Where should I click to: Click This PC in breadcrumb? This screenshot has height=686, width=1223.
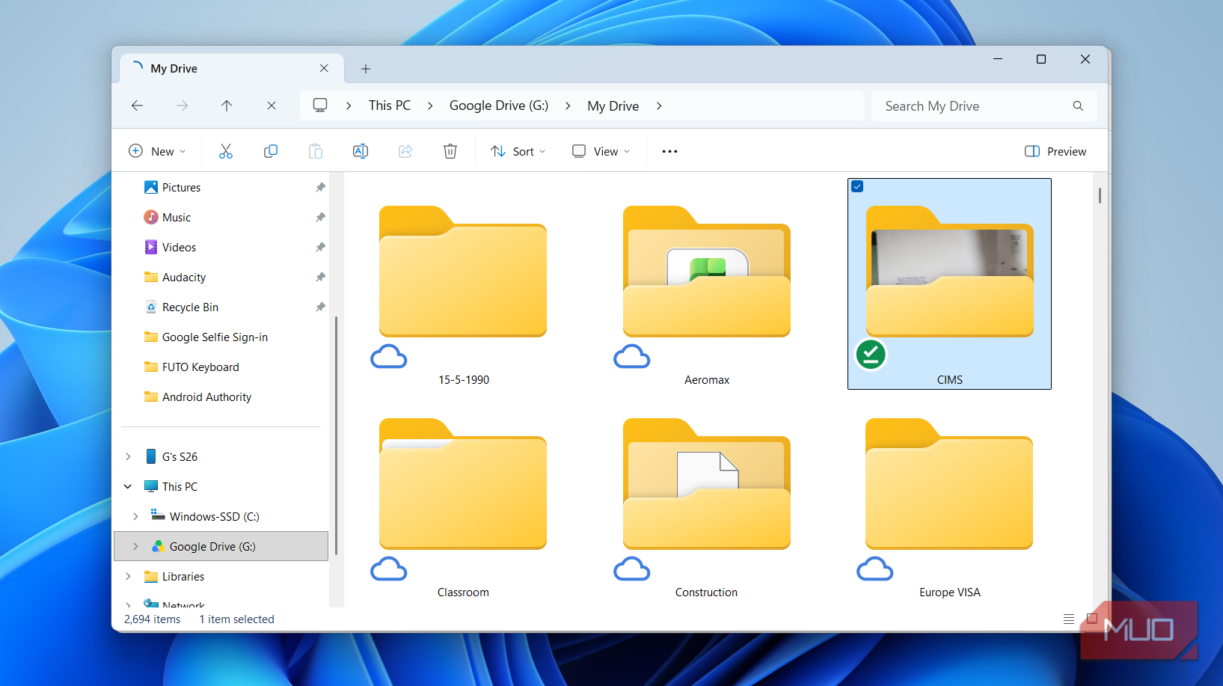(390, 105)
